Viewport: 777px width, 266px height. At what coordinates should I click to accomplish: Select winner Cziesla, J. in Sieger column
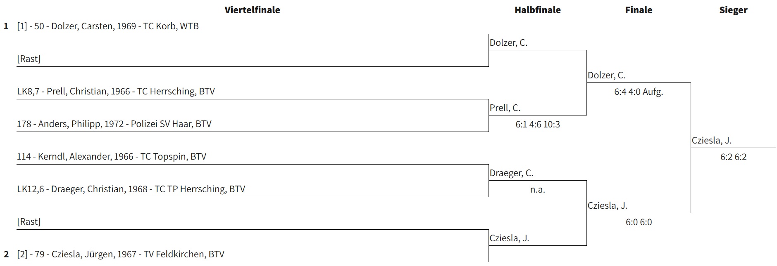(711, 140)
